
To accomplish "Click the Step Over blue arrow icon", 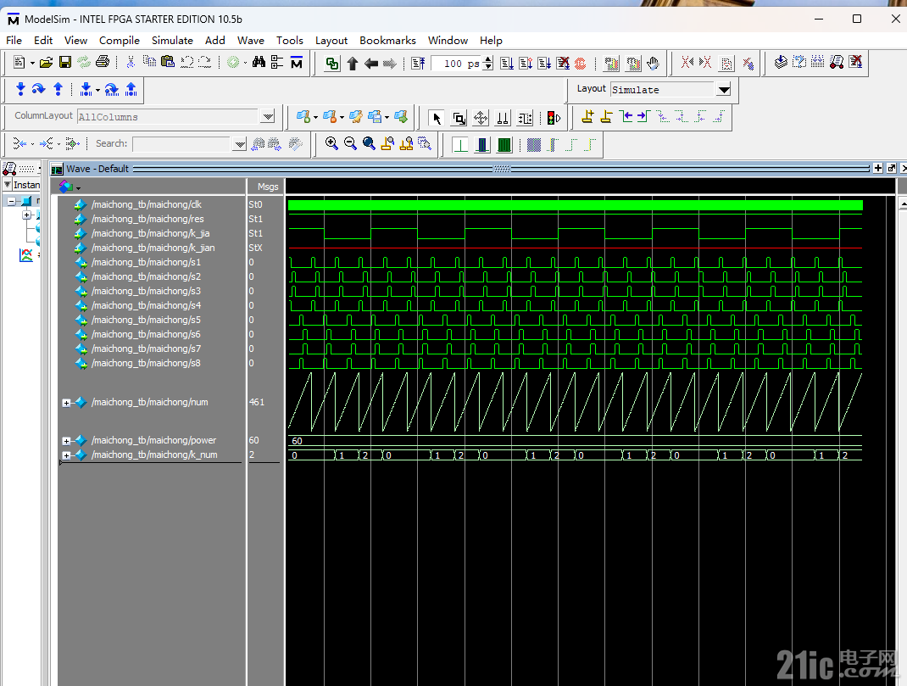I will (x=39, y=89).
